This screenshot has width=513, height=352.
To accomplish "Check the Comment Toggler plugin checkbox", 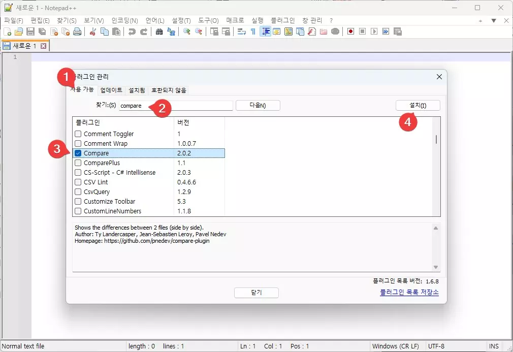I will (78, 134).
